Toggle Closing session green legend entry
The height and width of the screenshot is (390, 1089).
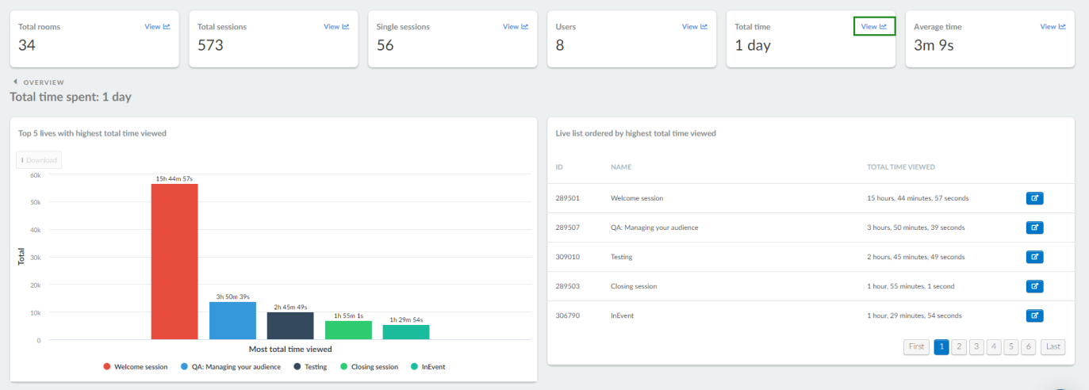coord(370,367)
